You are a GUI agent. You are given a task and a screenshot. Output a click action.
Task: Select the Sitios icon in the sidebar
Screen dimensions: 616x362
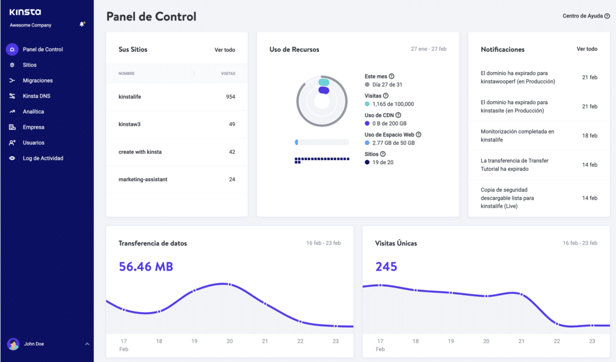pyautogui.click(x=11, y=64)
